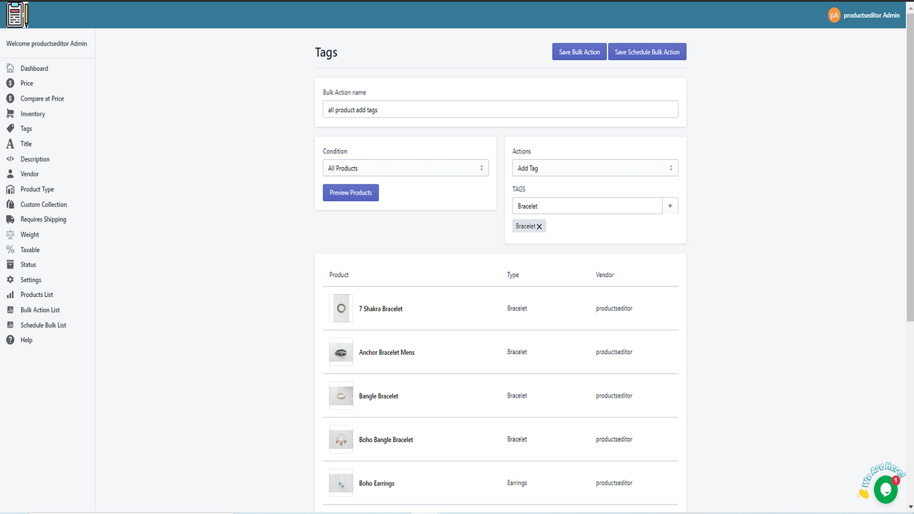
Task: Open the Actions Add Tag dropdown
Action: pos(595,168)
